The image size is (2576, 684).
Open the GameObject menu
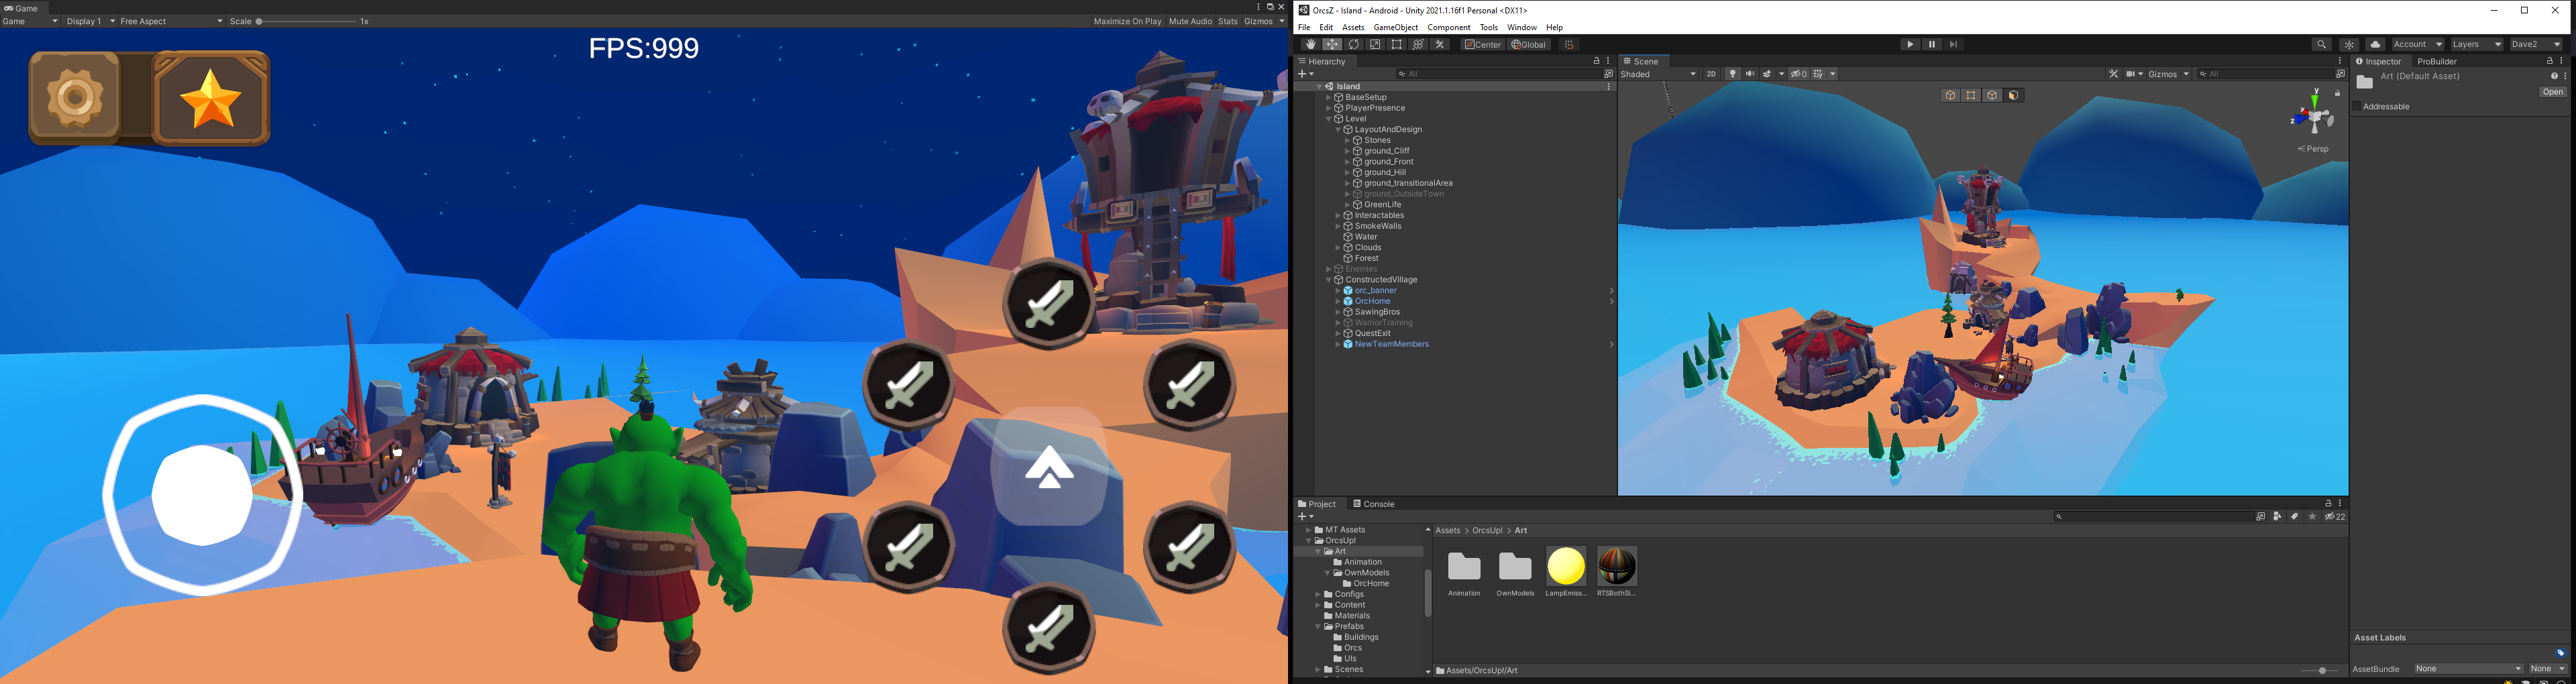(1395, 28)
